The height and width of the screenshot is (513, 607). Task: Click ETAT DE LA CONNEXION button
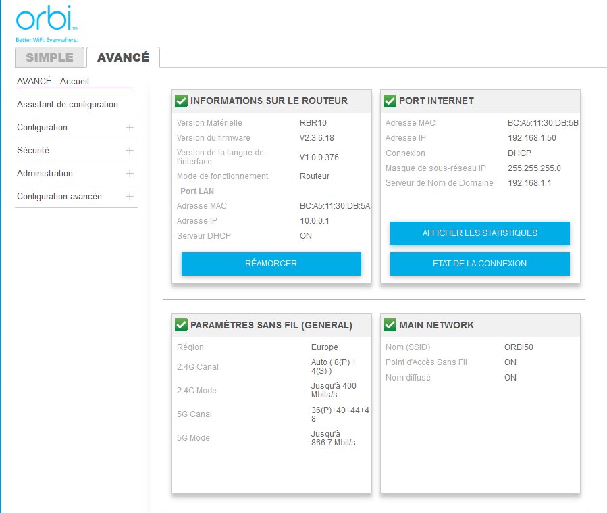[x=479, y=264]
